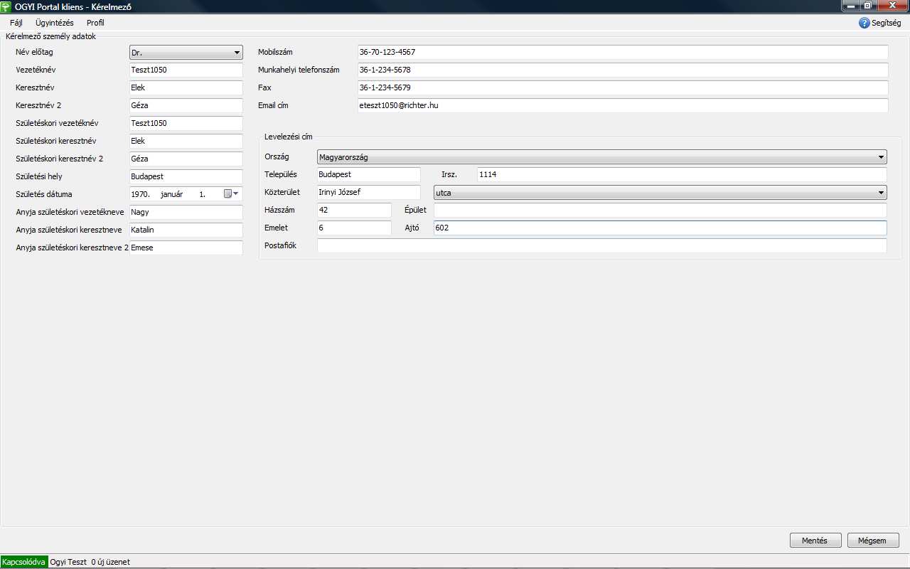910x569 pixels.
Task: Expand the Ország dropdown showing Magyarország
Action: [602, 157]
